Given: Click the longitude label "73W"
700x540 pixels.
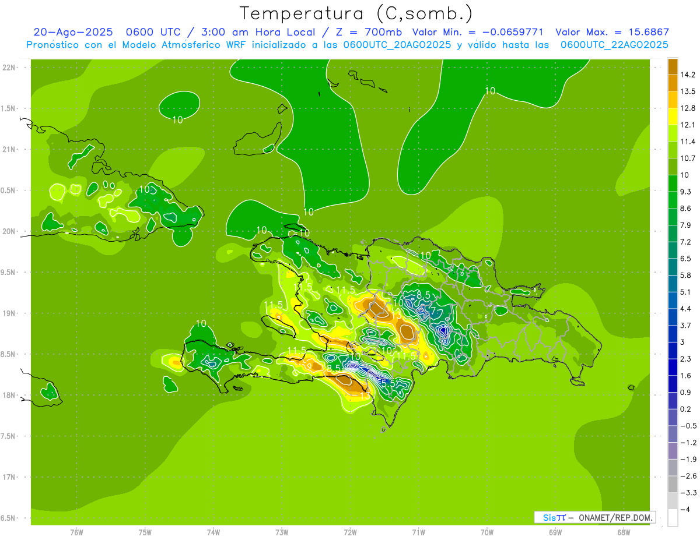Looking at the screenshot, I should pyautogui.click(x=282, y=532).
